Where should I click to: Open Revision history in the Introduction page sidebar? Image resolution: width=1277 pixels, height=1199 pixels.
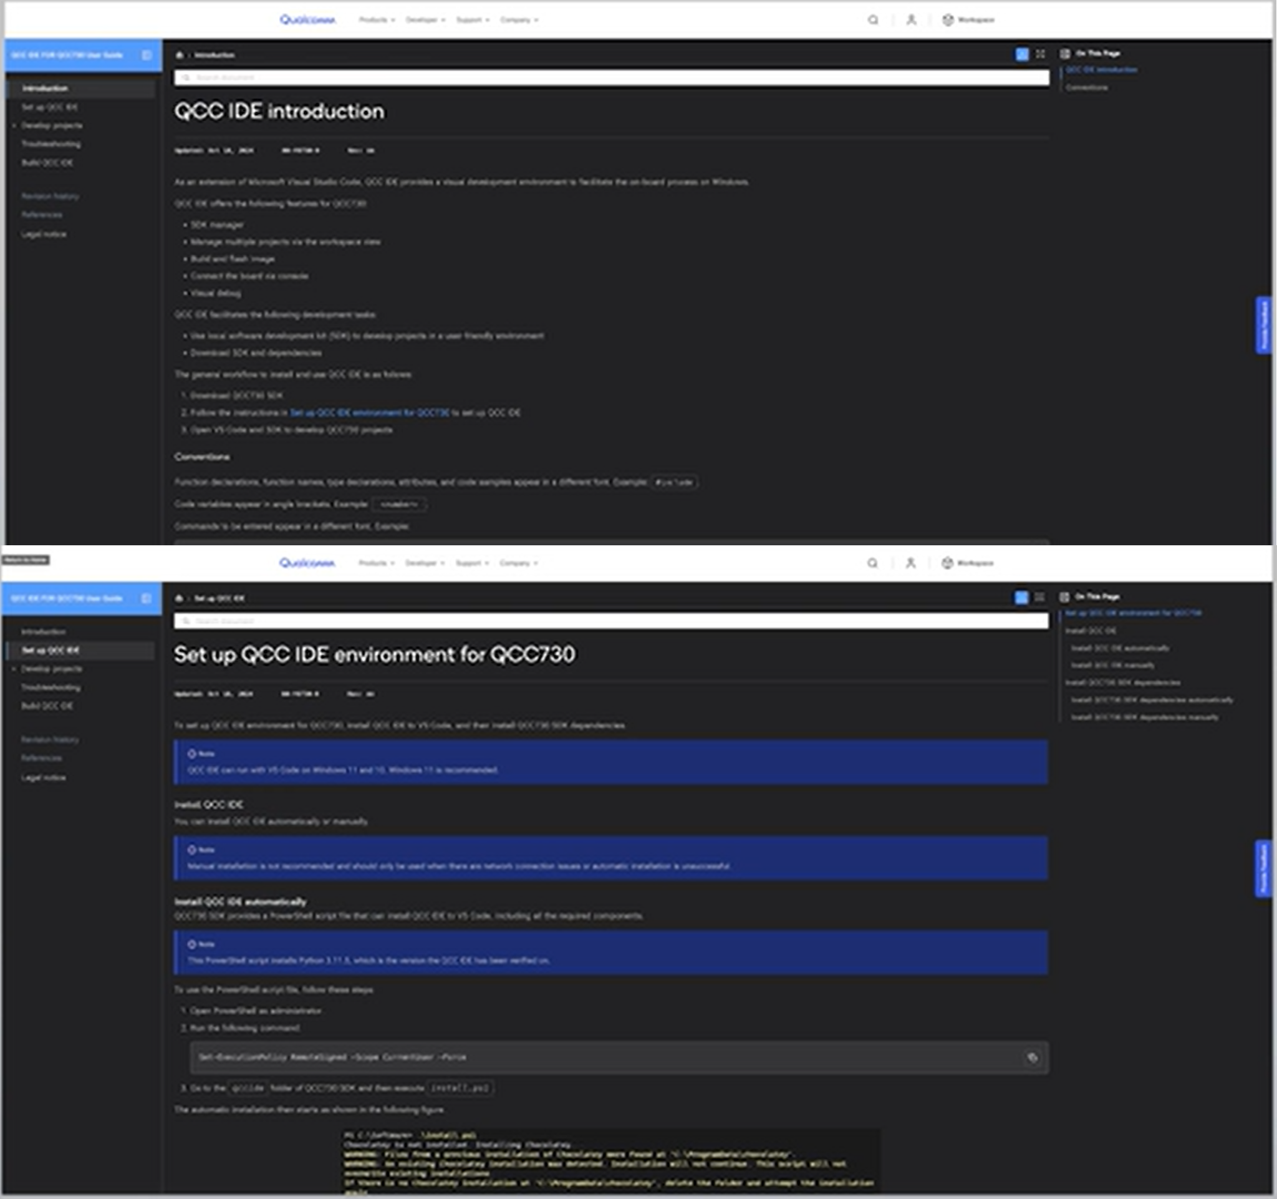50,196
